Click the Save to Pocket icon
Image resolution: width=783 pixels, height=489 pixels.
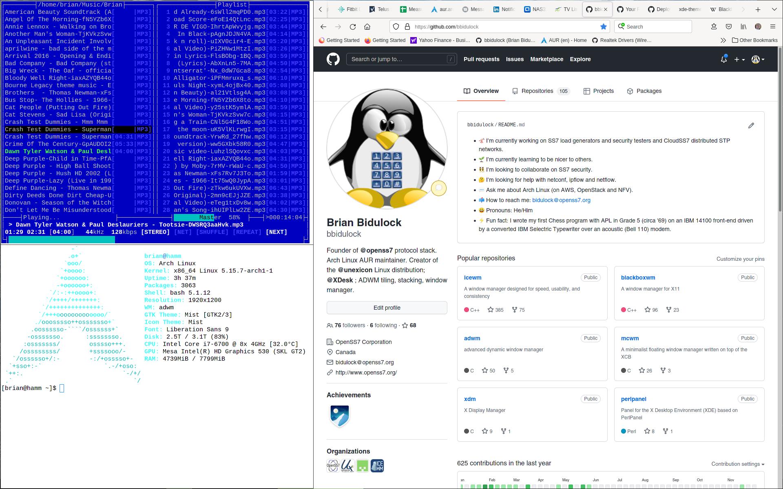coord(729,27)
